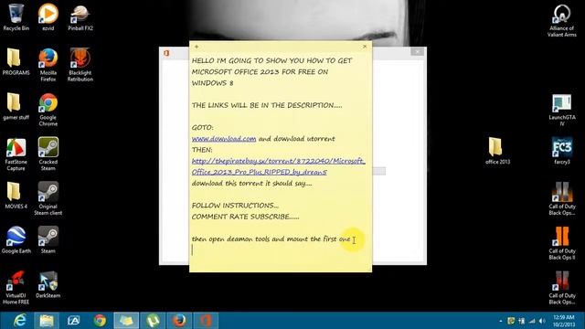Open VirtualDJ Home FREE shortcut
Viewport: 585px width, 329px height.
click(16, 287)
